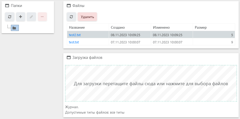
Task: Click the window icon beside Файлы title
Action: click(x=69, y=5)
